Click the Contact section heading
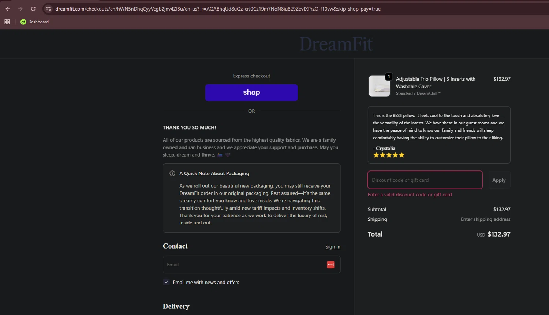Viewport: 549px width, 315px height. pyautogui.click(x=175, y=246)
